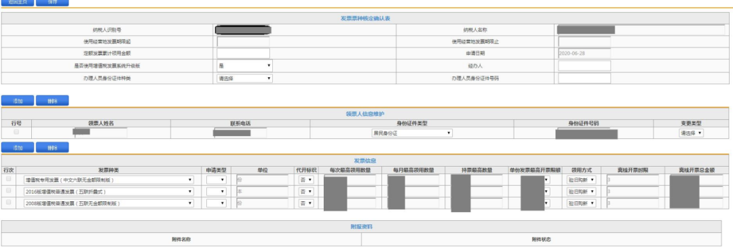Tick checkbox for 2016版增值税普通发票 row
The width and height of the screenshot is (733, 252).
[x=8, y=191]
